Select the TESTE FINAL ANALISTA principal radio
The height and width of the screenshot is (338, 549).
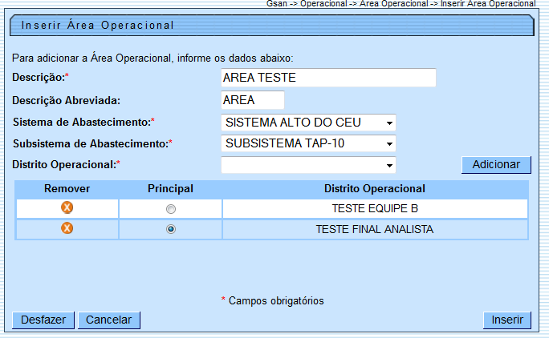[x=170, y=229]
